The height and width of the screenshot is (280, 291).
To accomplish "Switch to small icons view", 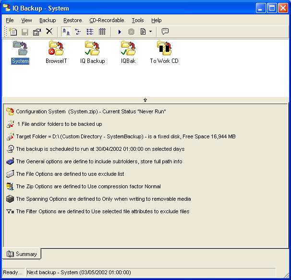I will click(78, 32).
